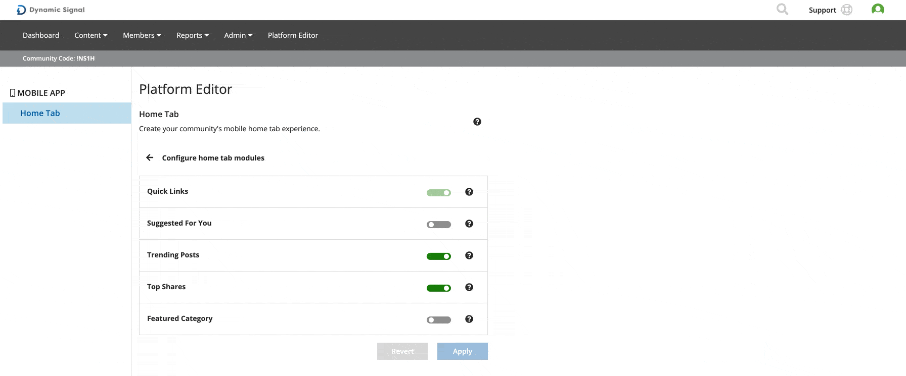Click the Mobile App phone icon
Screen dimensions: 906x376
[13, 93]
